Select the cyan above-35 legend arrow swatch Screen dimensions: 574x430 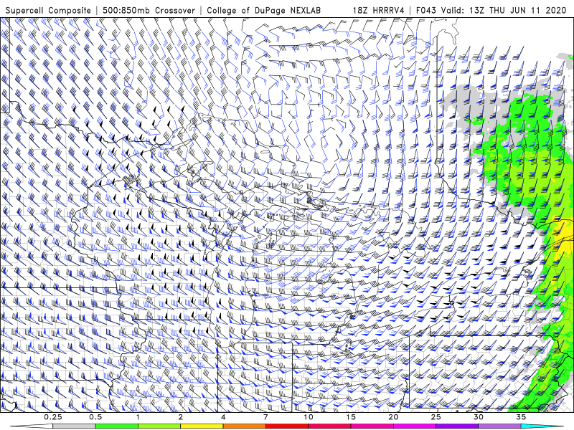(542, 426)
